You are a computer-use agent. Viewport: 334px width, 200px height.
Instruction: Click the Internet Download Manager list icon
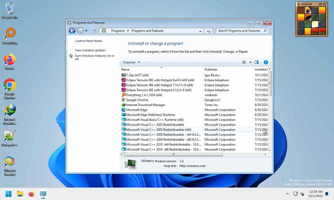point(124,105)
